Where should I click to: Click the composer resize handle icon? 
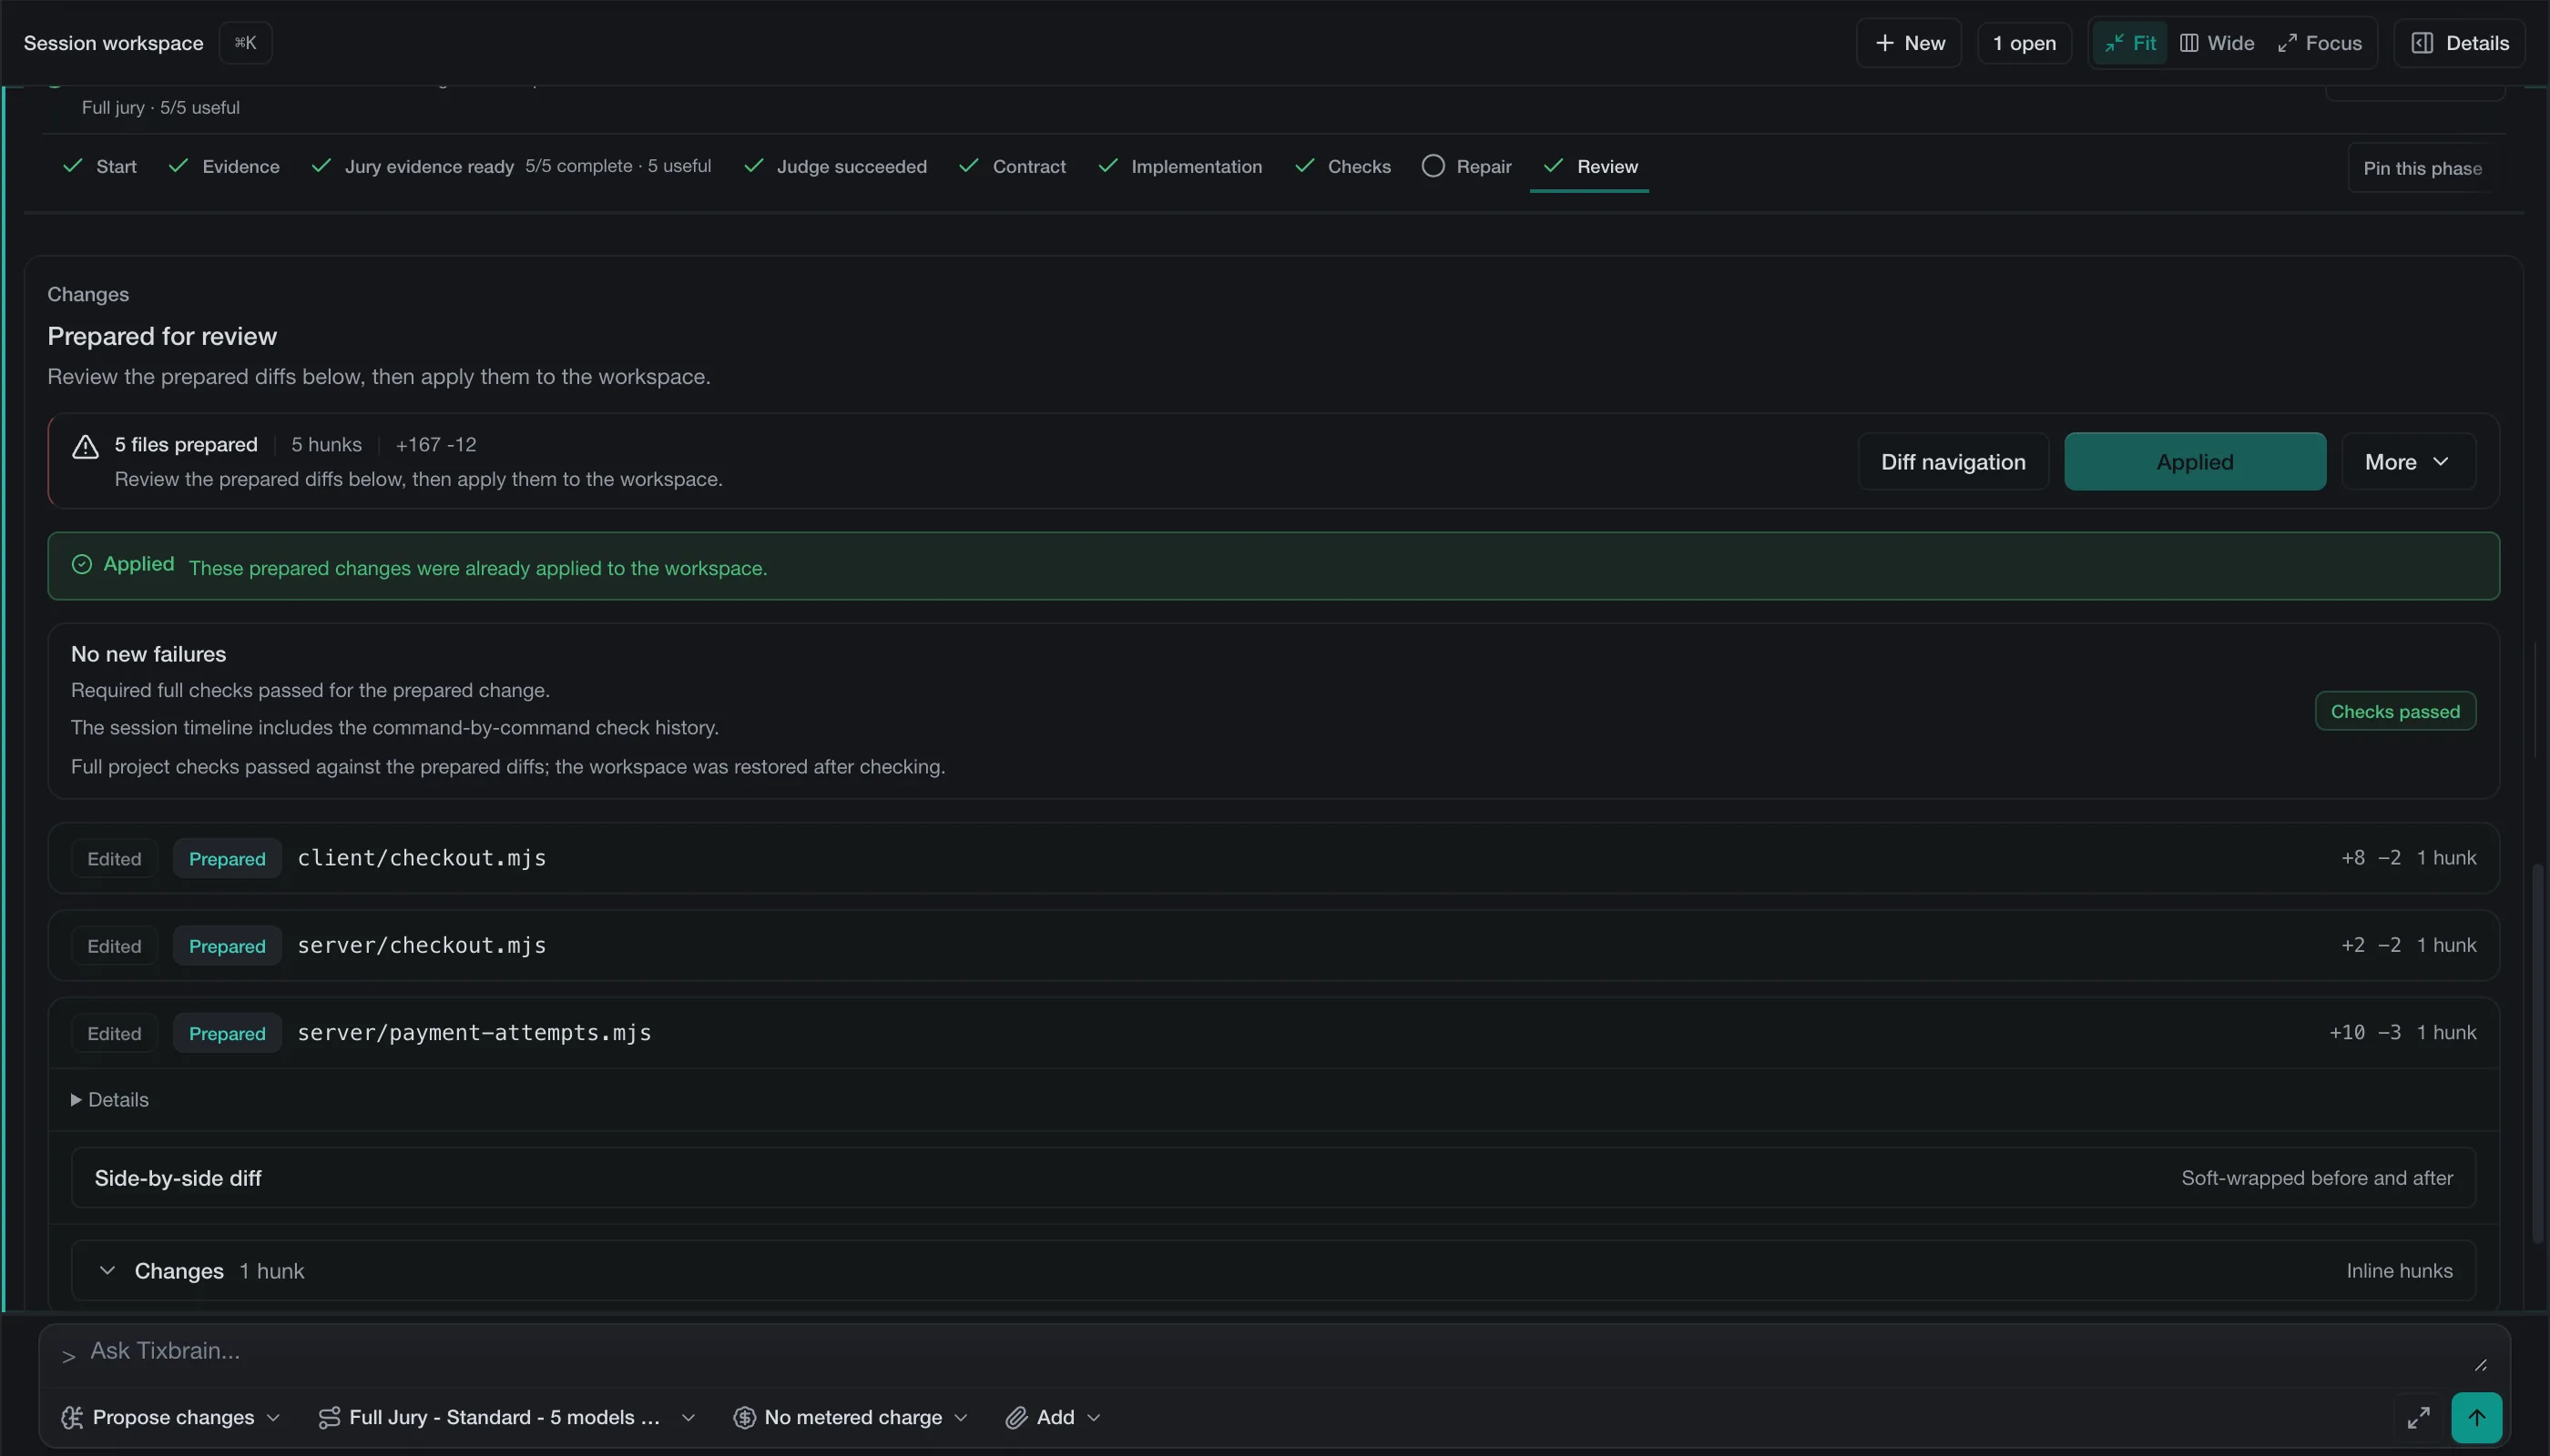2480,1365
